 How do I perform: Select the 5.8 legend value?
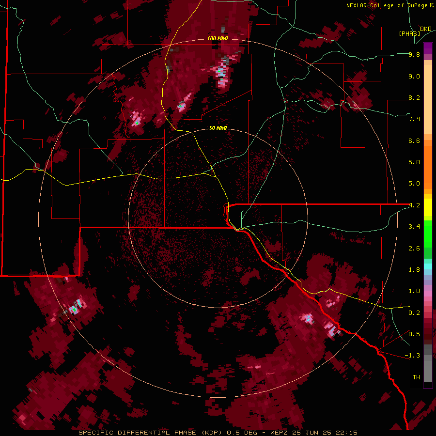coord(414,162)
